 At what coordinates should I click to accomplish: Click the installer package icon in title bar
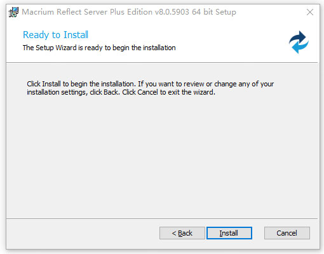13,12
